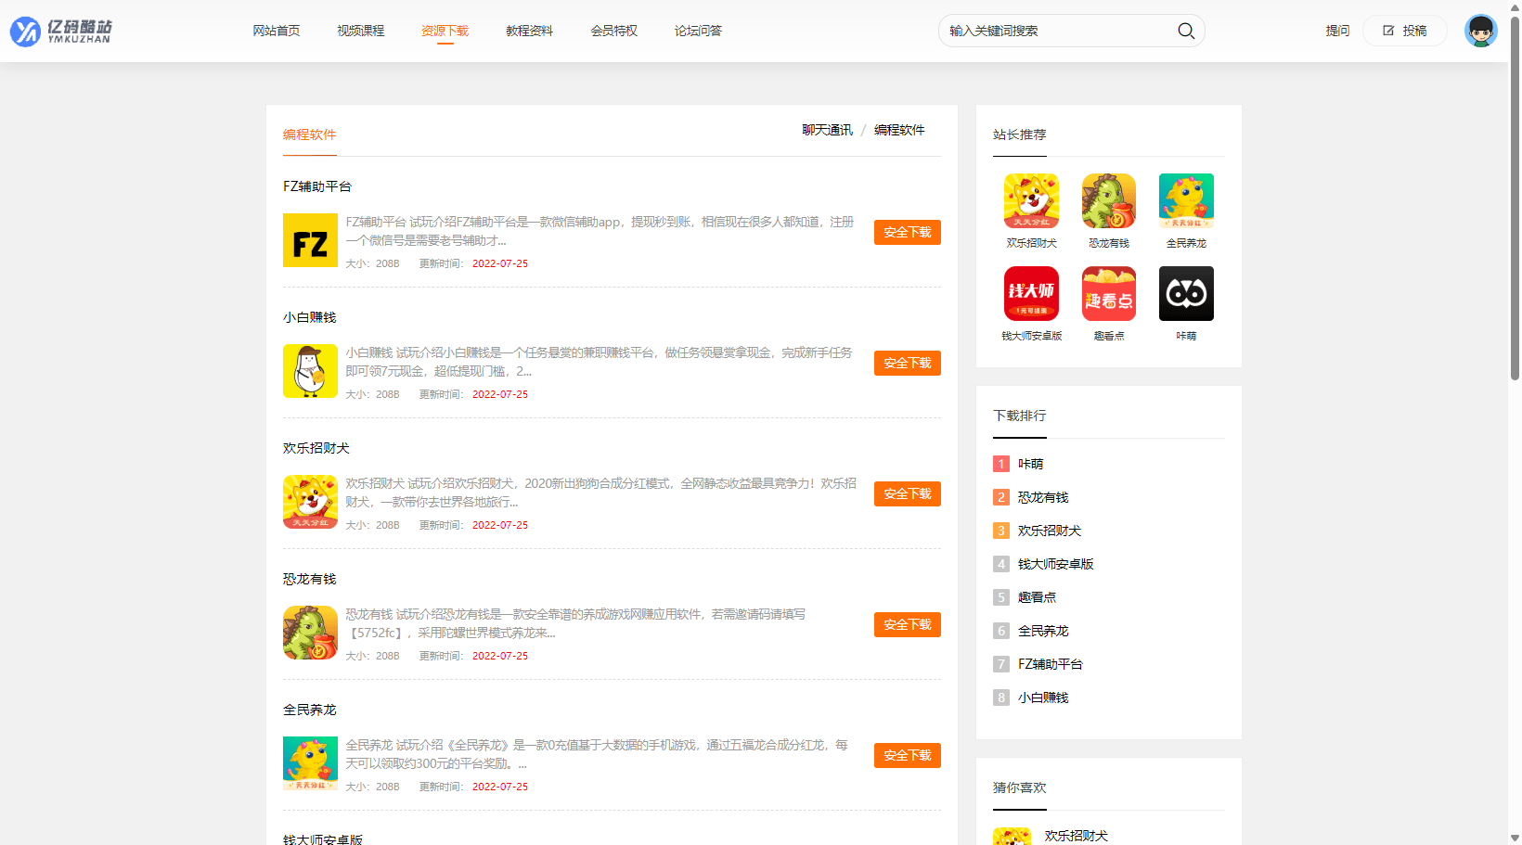Image resolution: width=1522 pixels, height=845 pixels.
Task: Open the 小白赚钱 app thumbnail
Action: [310, 371]
